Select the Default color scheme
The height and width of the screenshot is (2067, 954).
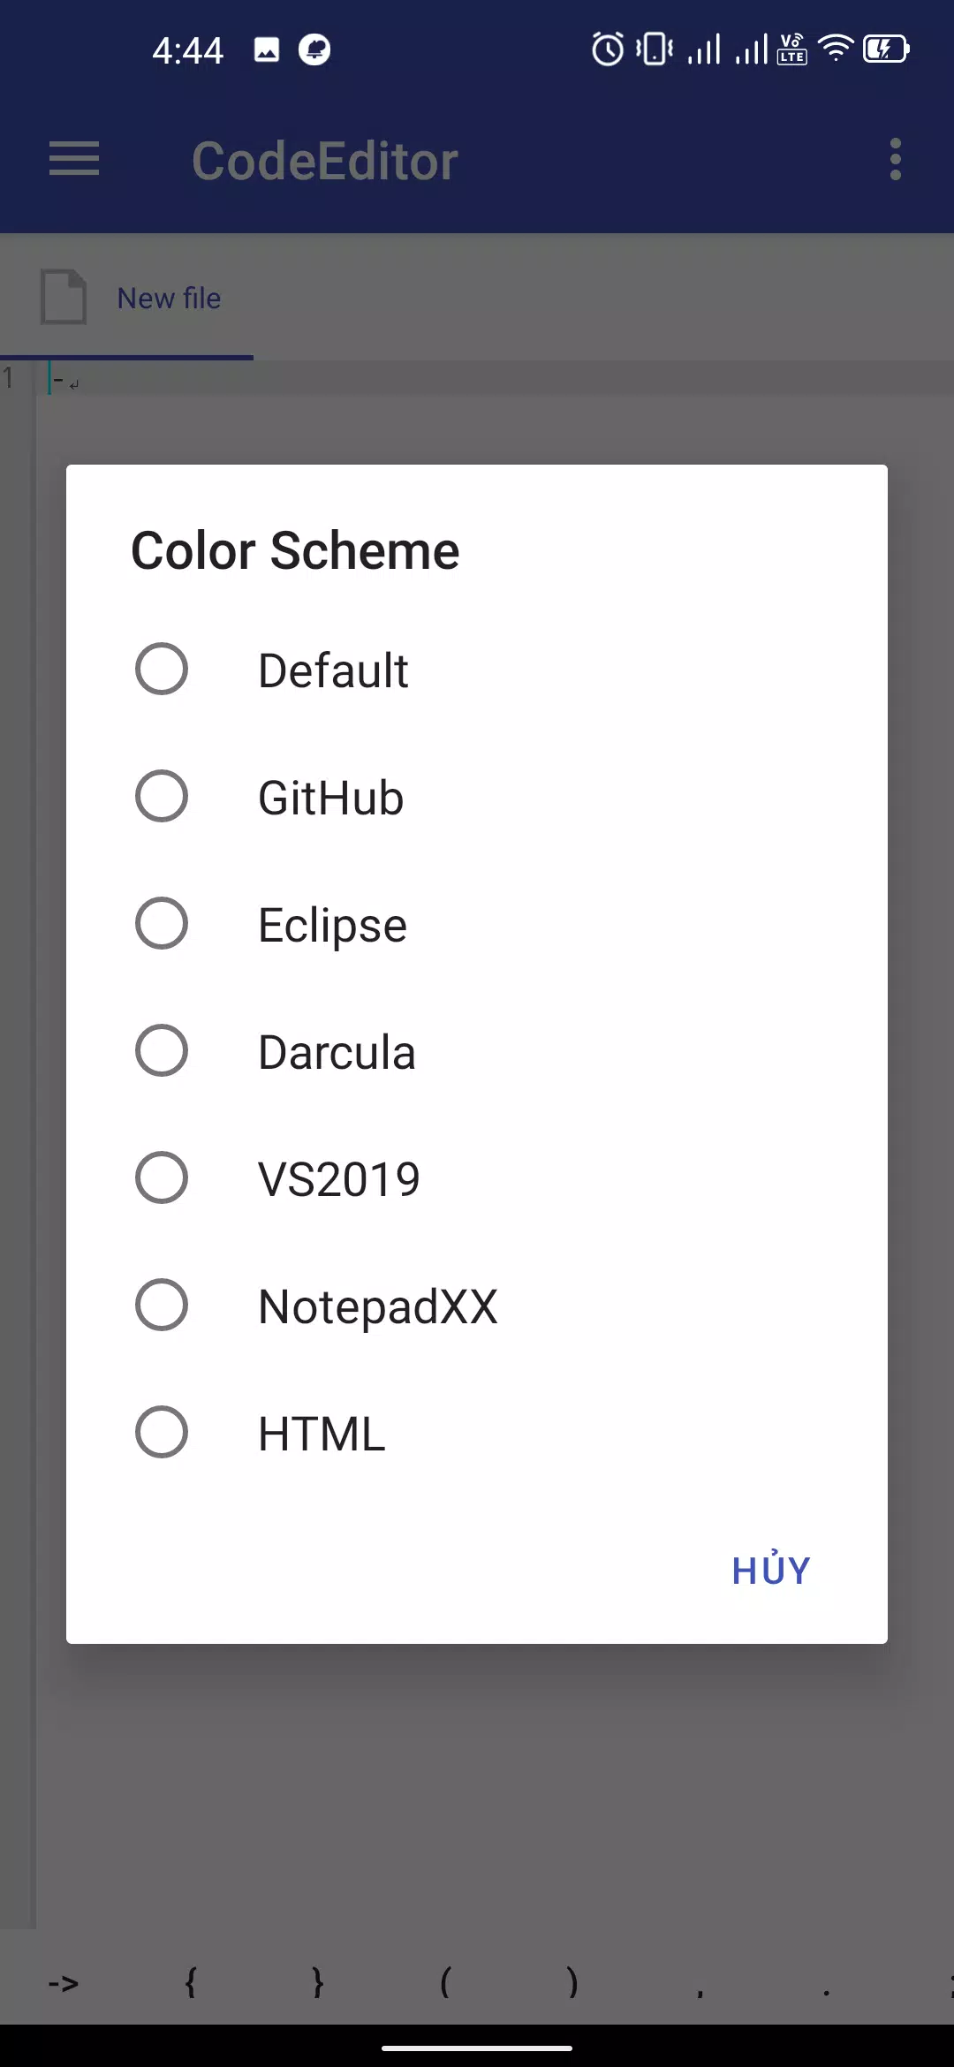pyautogui.click(x=477, y=670)
